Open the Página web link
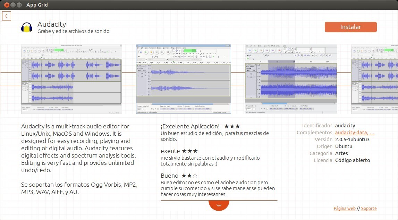The height and width of the screenshot is (220, 398). [x=344, y=208]
